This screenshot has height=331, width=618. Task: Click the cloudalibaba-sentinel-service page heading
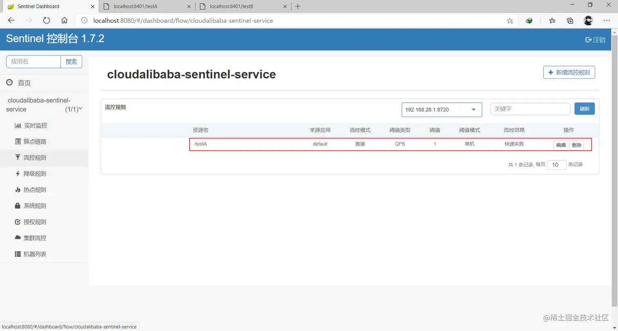pos(191,74)
